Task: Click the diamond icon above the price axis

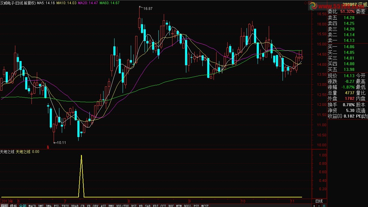Action: (306, 3)
